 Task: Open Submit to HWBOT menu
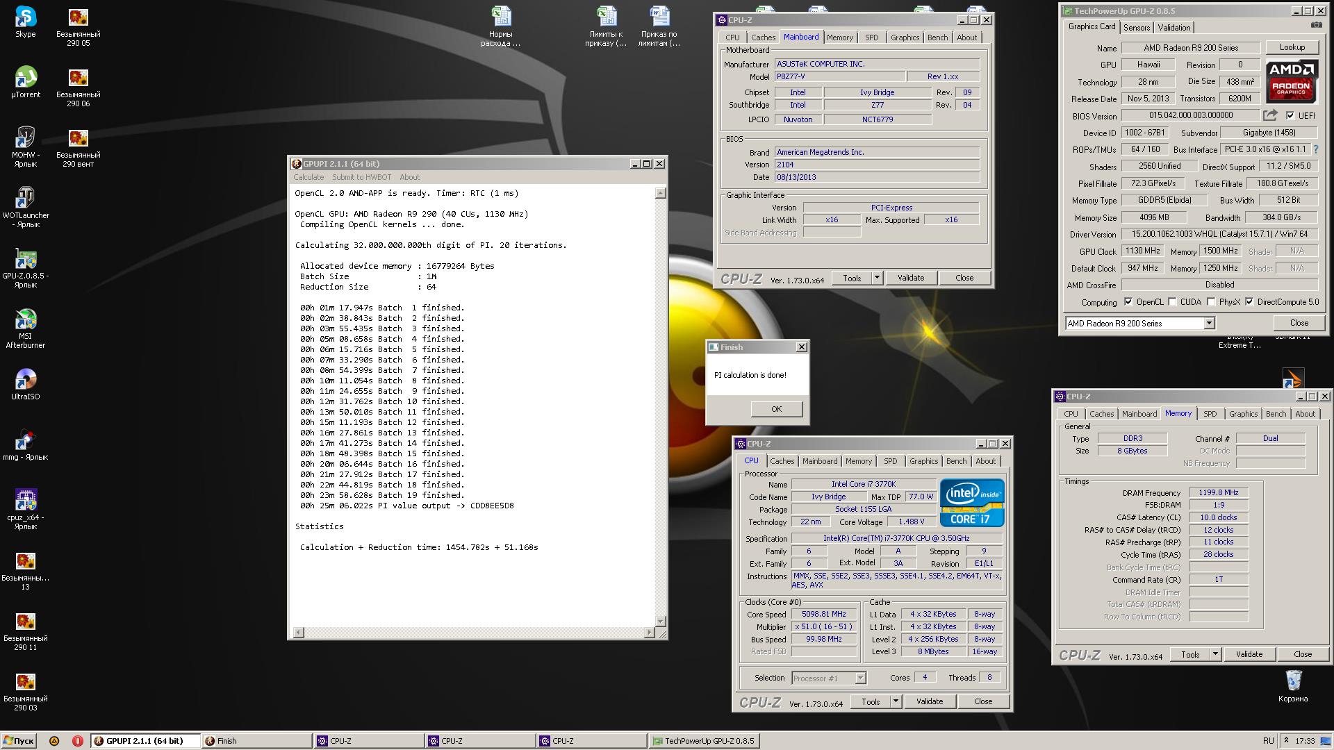click(361, 177)
